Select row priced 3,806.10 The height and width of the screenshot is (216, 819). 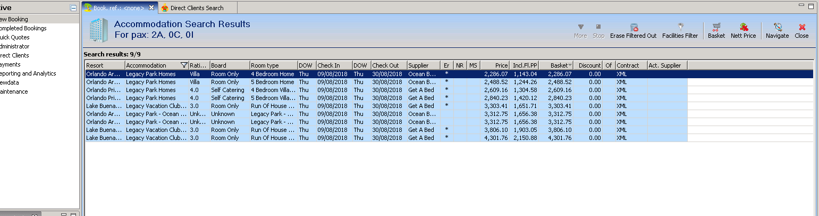(x=386, y=130)
